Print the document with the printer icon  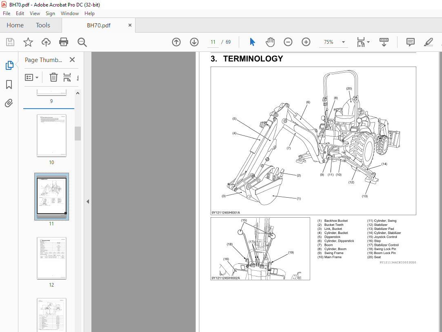coord(64,42)
